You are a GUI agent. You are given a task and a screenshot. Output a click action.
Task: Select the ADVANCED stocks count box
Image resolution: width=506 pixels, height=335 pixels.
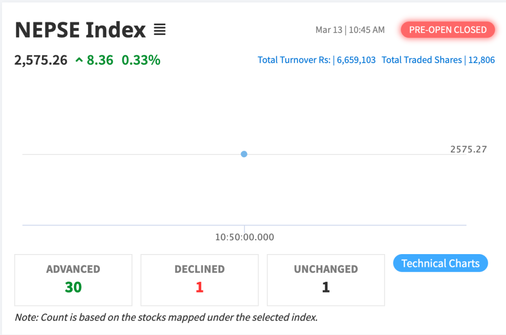click(73, 280)
